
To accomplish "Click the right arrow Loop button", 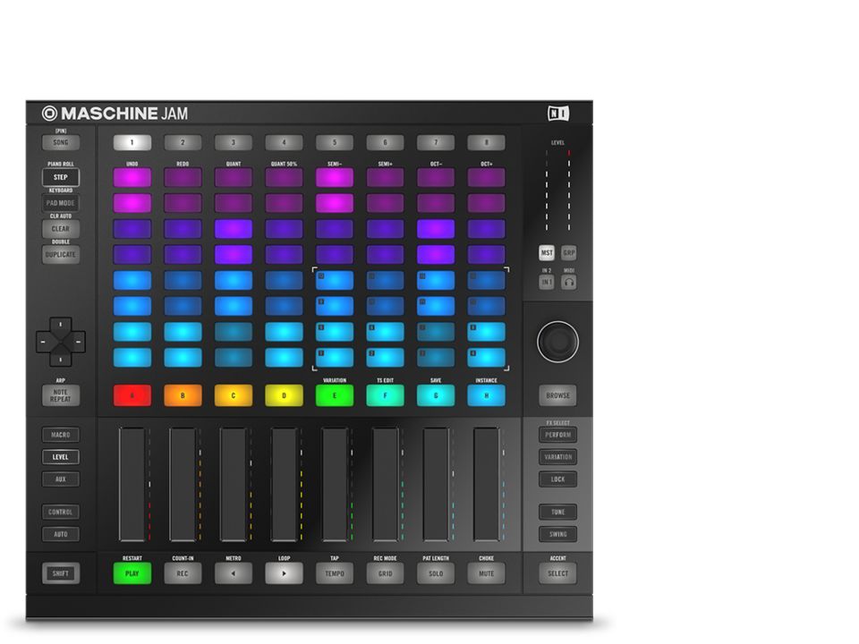I will [284, 573].
